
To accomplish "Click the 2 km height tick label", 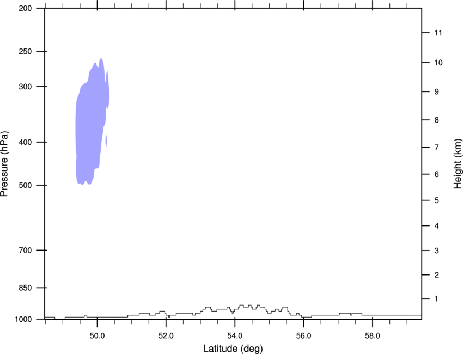I will (x=437, y=275).
